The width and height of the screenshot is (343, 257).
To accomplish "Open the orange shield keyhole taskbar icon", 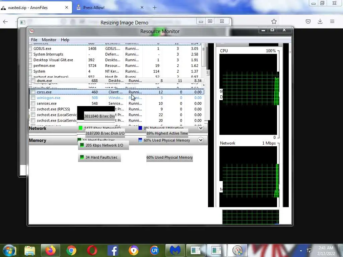I will pyautogui.click(x=134, y=250).
